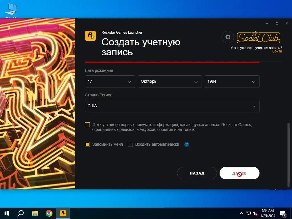Click Rockstar Launcher taskbar icon
292x219 pixels.
(63, 213)
